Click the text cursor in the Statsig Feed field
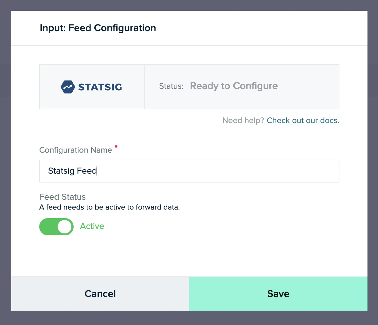This screenshot has width=378, height=325. [x=97, y=171]
